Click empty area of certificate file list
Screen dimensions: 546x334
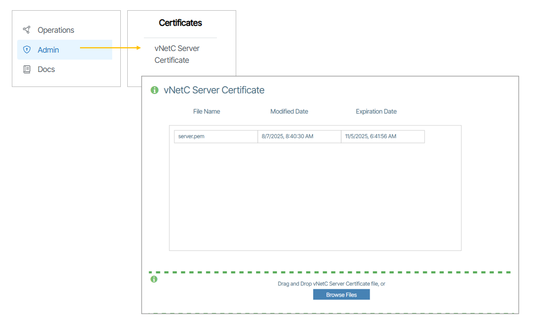click(x=315, y=199)
